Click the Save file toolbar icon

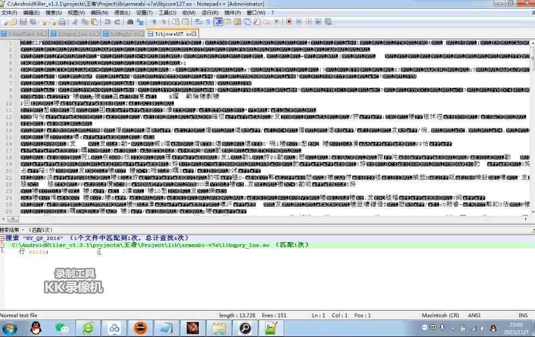point(23,22)
